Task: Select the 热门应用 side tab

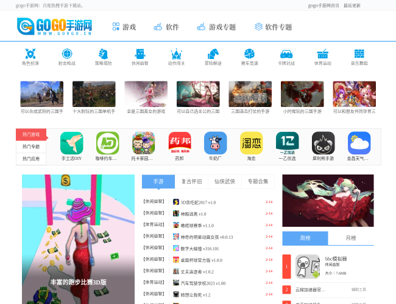Action: [31, 159]
